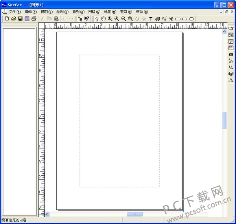Close the inner 图形1 document window
Viewport: 236px width, 224px height.
(232, 12)
